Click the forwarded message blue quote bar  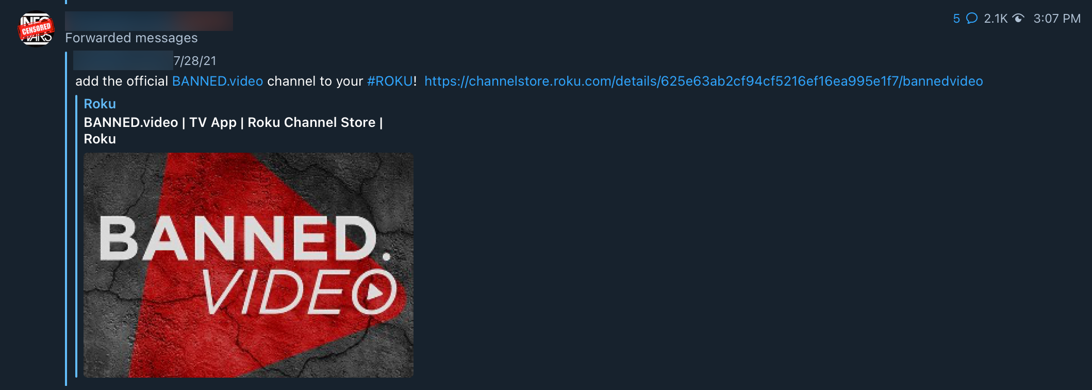click(66, 217)
